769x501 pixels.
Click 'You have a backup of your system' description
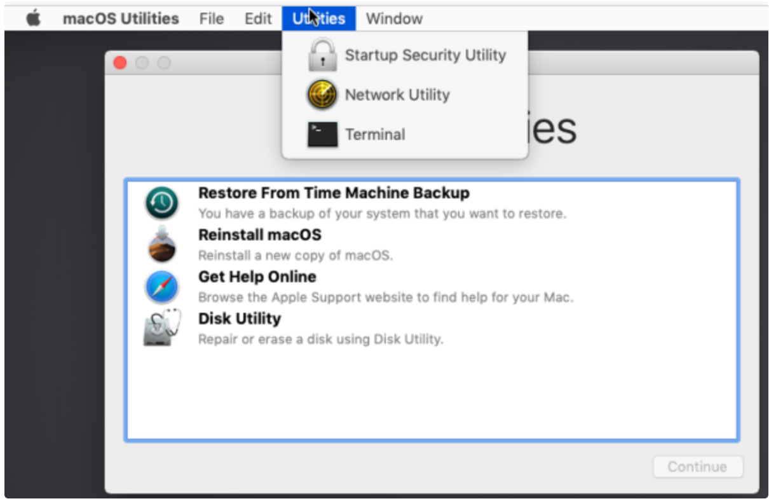[x=382, y=214]
